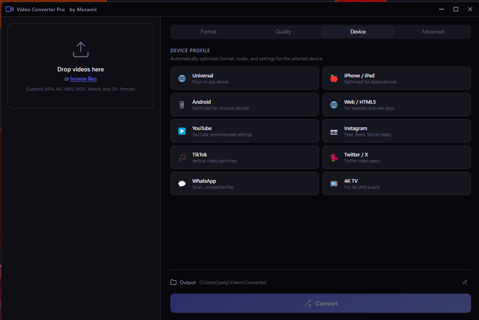Image resolution: width=479 pixels, height=320 pixels.
Task: Click 'Automatically optimizes format, codec' description text
Action: [x=247, y=59]
